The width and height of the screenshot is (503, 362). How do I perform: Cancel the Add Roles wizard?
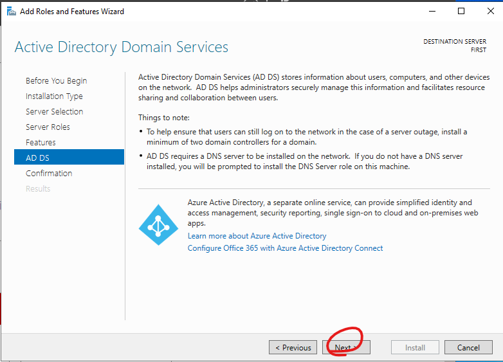(x=468, y=348)
